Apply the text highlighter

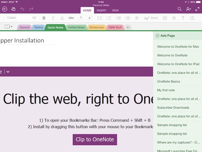click(x=90, y=18)
